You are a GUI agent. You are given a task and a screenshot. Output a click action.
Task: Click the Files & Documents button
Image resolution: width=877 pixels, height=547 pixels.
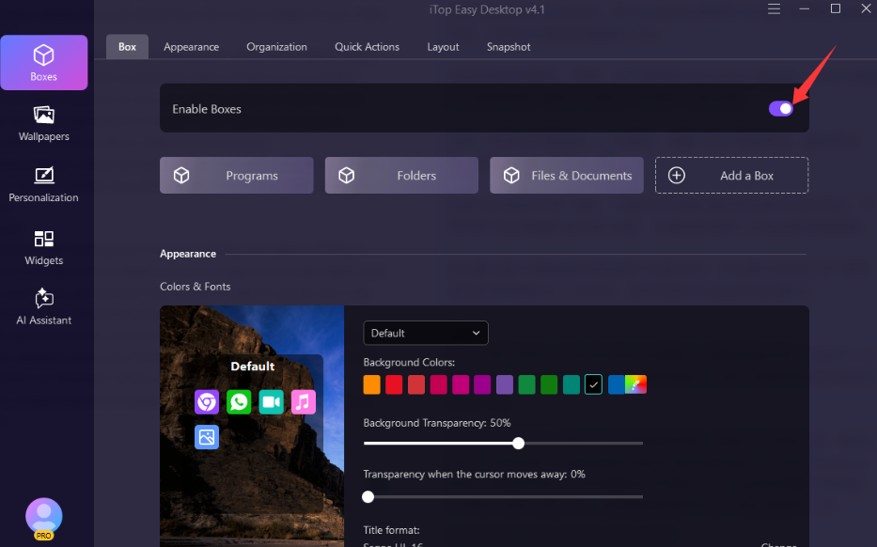567,176
